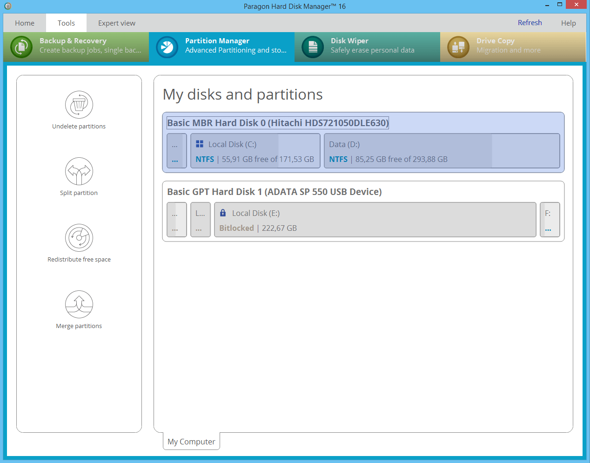Screen dimensions: 590x463
Task: Click the hidden partition block on Hard Disk 0
Action: 176,150
